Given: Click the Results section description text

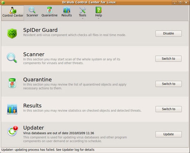Looking at the screenshot, I should click(82, 111).
